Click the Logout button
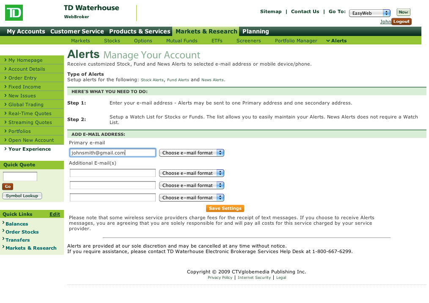429x303 pixels. pos(401,21)
